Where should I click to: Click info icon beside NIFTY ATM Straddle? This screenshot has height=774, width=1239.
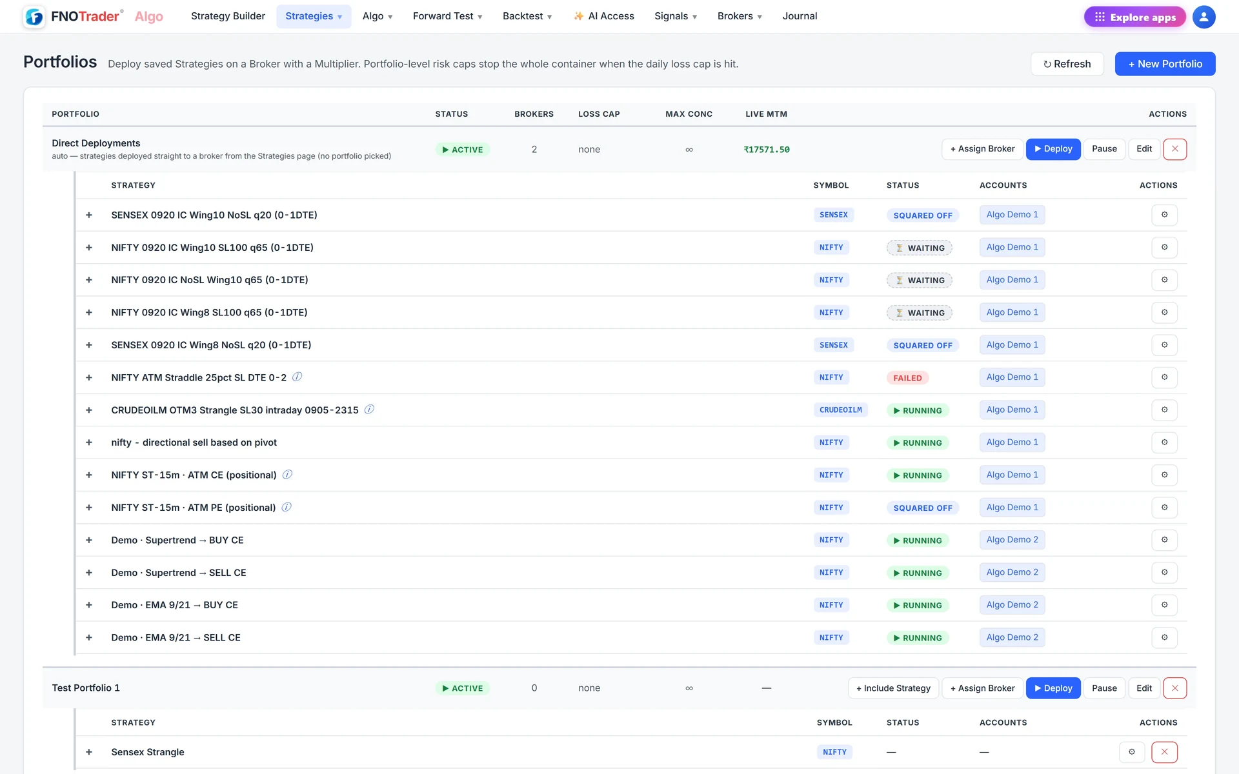(x=297, y=377)
